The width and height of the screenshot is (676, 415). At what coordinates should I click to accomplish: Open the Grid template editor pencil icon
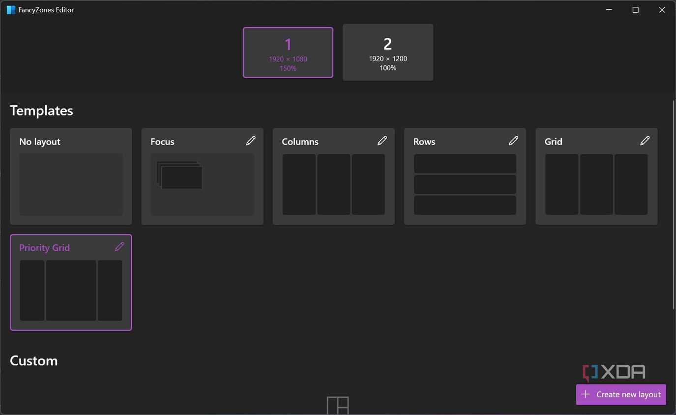click(x=645, y=141)
